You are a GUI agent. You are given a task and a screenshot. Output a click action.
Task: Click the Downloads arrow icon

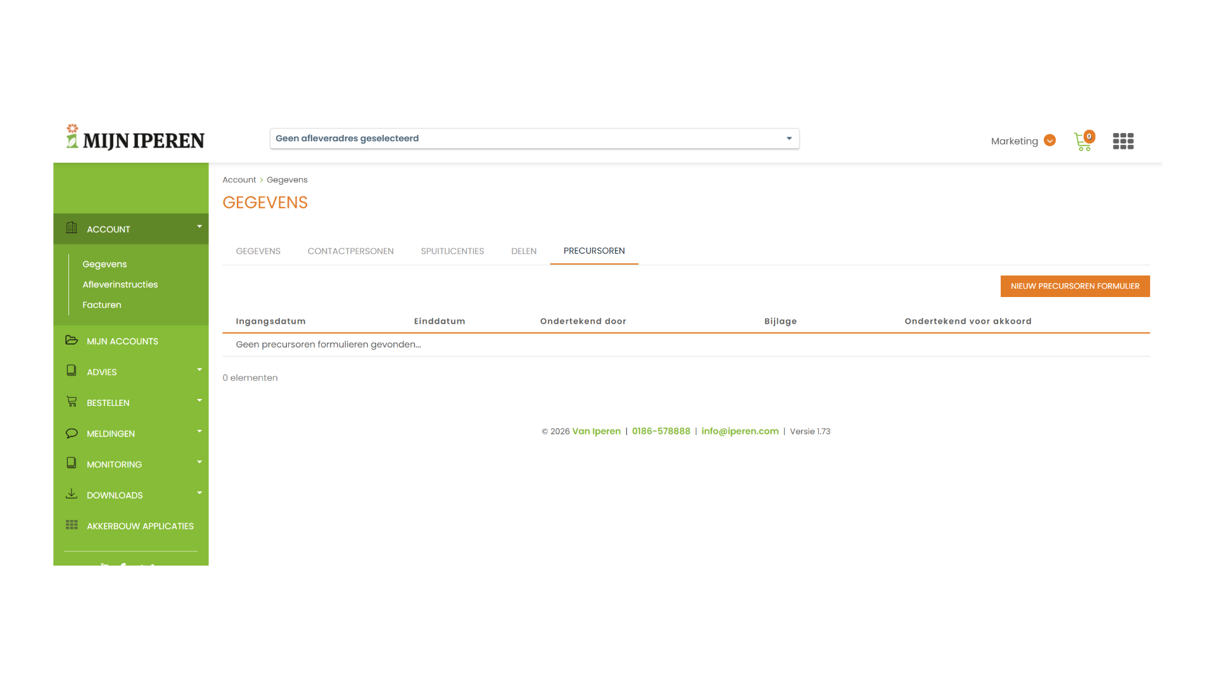tap(72, 494)
